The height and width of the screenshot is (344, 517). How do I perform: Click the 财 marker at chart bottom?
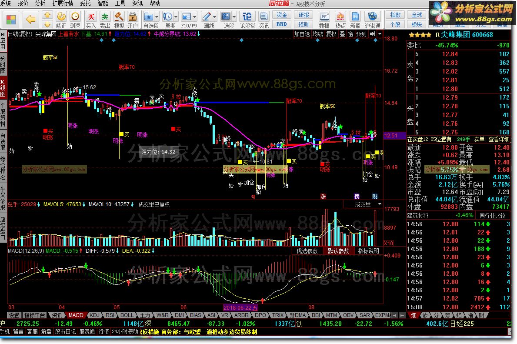pos(375,196)
